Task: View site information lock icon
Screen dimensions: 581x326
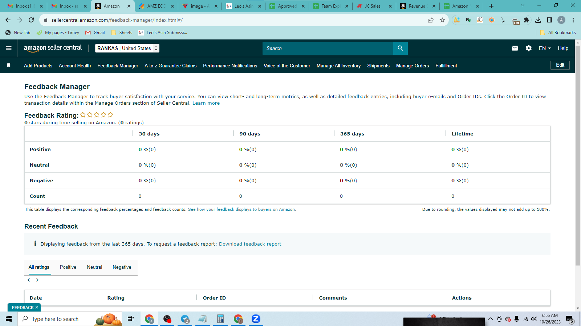Action: pos(46,20)
